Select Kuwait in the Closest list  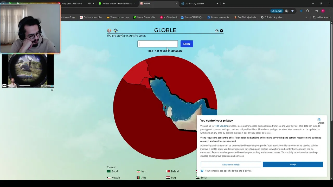coord(113,178)
